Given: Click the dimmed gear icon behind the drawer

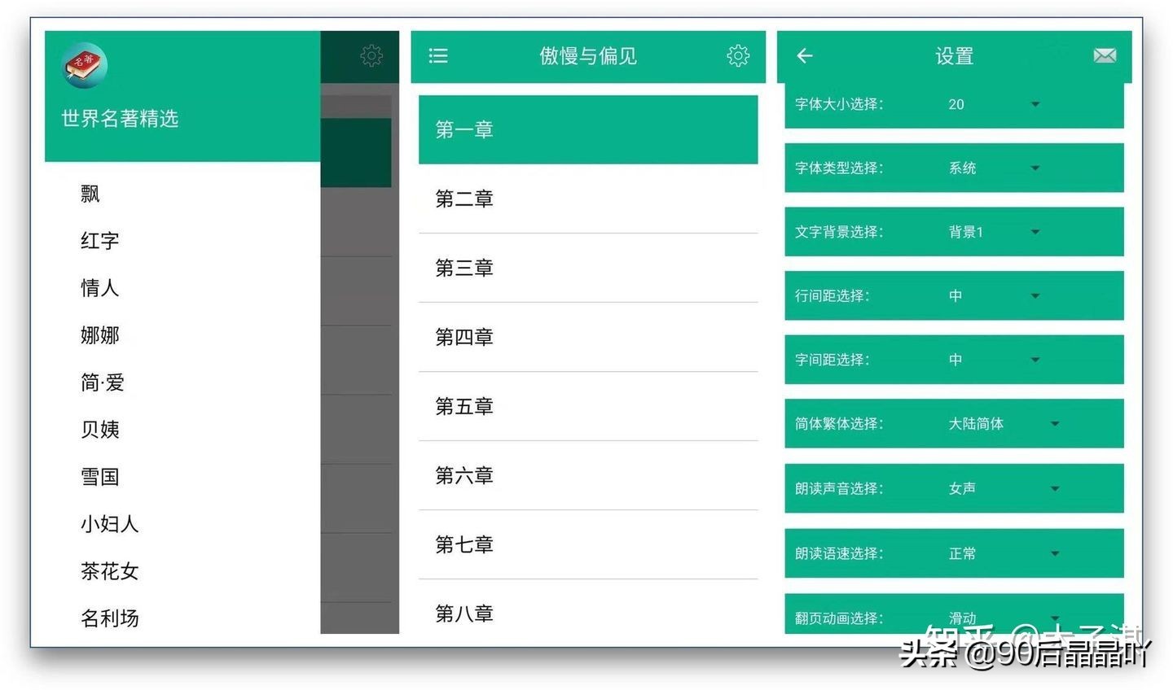Looking at the screenshot, I should 371,55.
